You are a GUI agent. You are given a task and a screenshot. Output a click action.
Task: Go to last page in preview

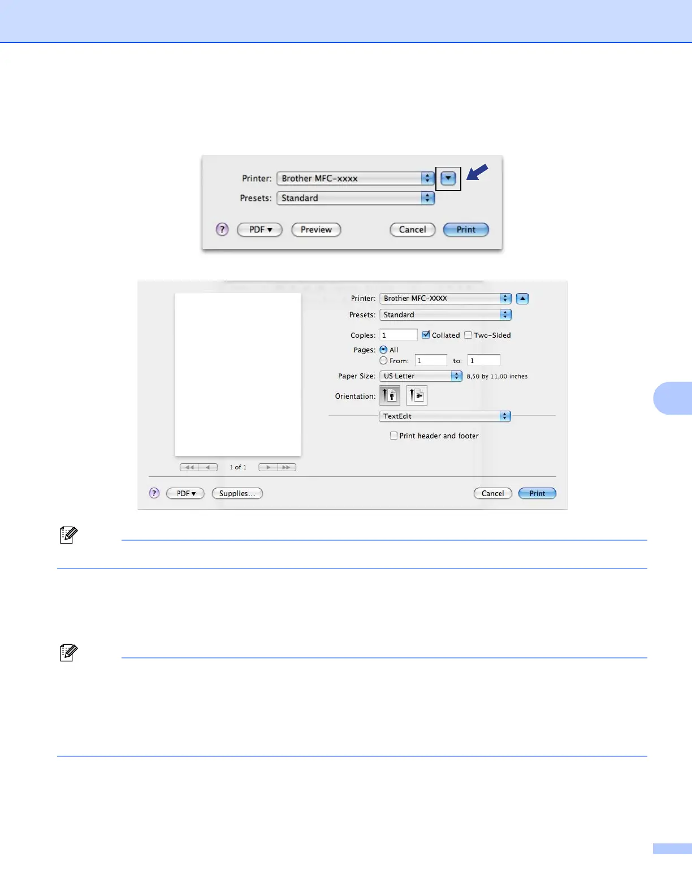tap(287, 467)
